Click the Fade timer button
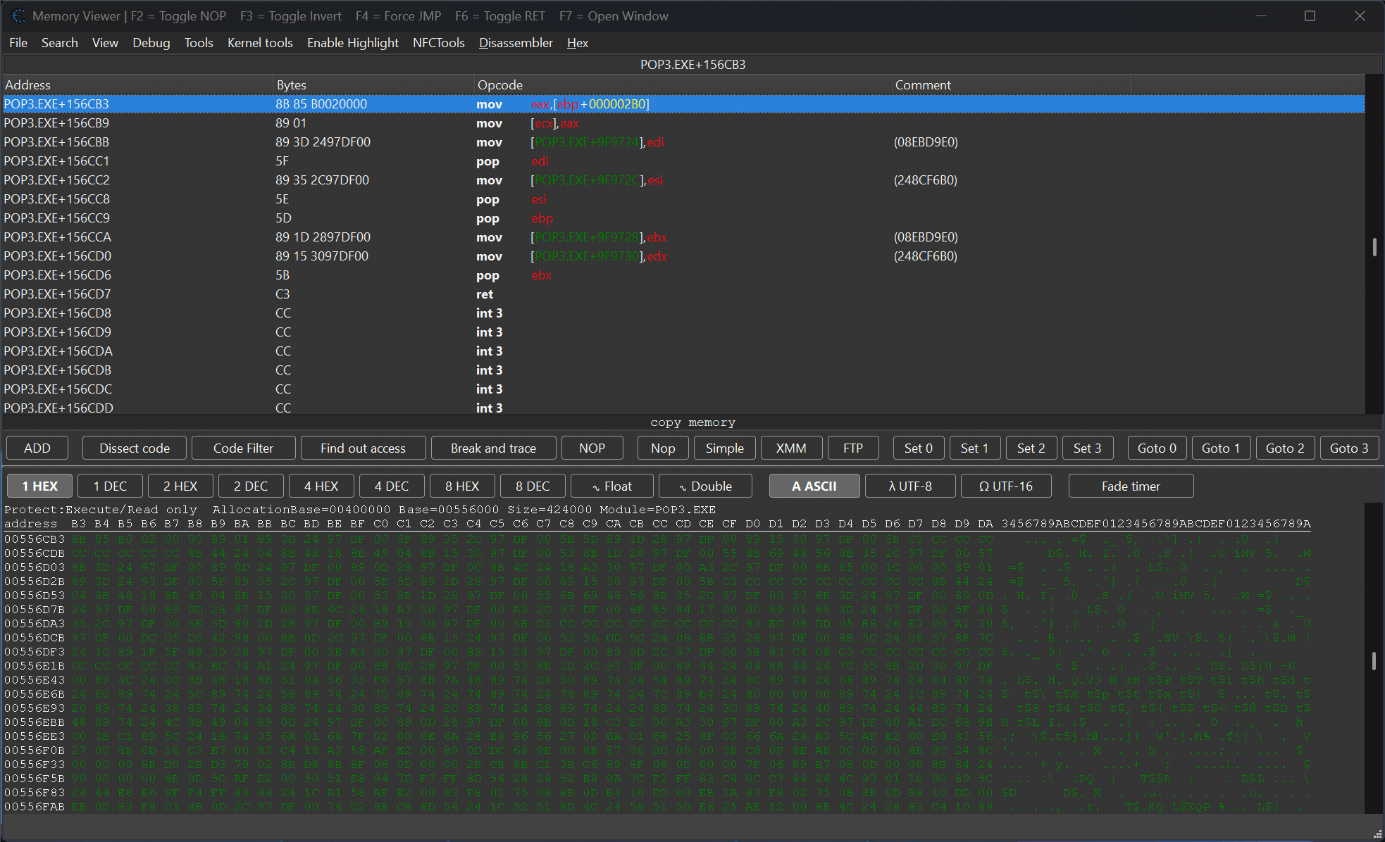The image size is (1385, 842). (1131, 486)
